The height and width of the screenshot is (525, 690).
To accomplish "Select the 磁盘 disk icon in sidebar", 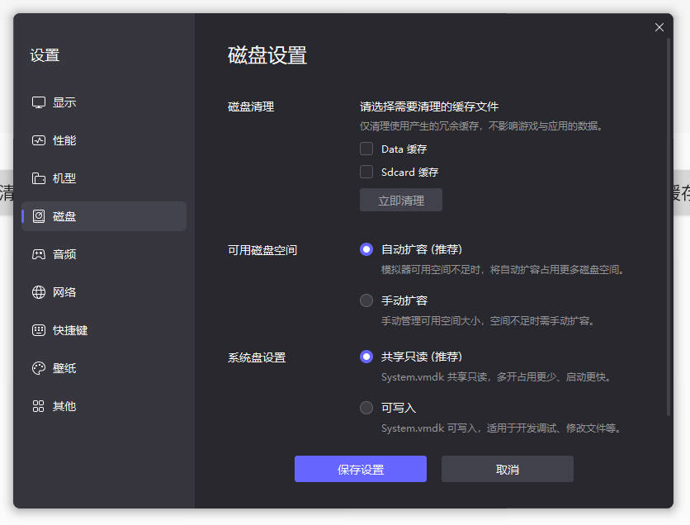I will (38, 215).
